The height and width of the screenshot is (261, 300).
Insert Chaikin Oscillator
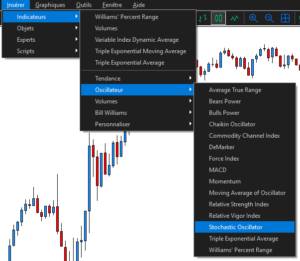pyautogui.click(x=245, y=124)
